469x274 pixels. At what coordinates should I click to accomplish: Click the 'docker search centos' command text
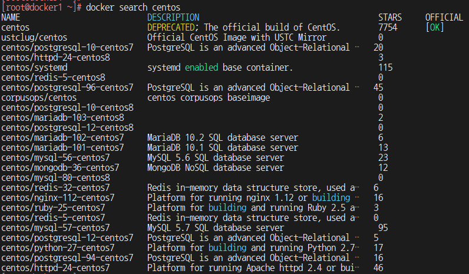133,7
